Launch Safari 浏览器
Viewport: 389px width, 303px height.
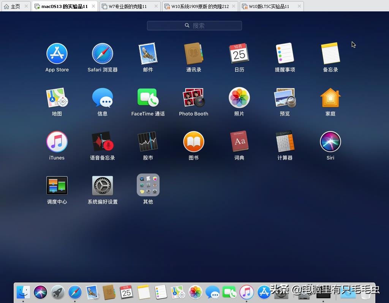click(x=102, y=53)
